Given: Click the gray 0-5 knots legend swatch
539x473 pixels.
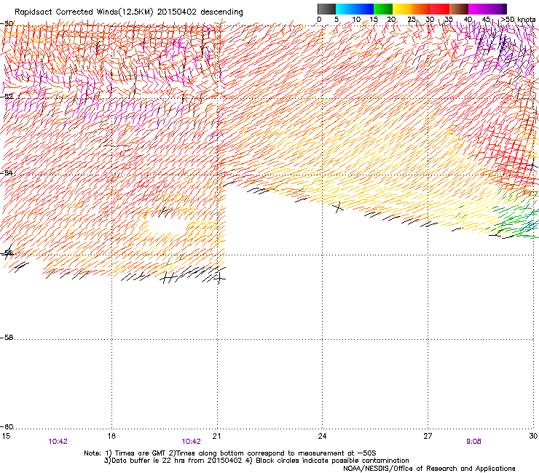Looking at the screenshot, I should [326, 9].
